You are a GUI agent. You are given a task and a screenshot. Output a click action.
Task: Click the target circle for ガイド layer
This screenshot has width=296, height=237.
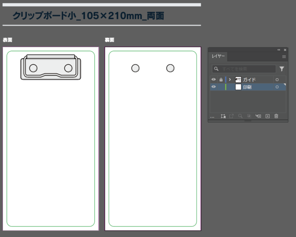coord(277,80)
